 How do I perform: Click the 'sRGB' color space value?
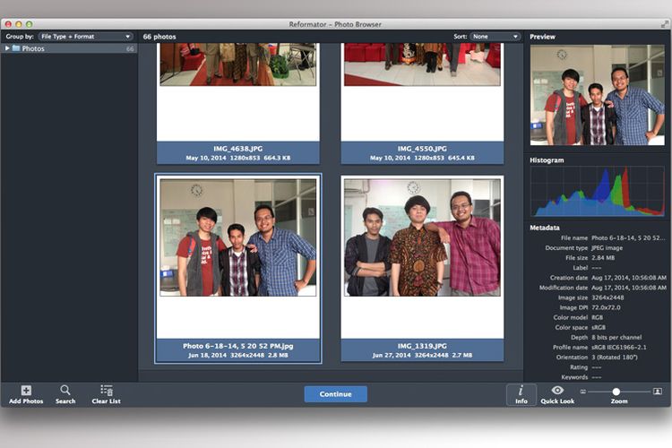(x=599, y=327)
